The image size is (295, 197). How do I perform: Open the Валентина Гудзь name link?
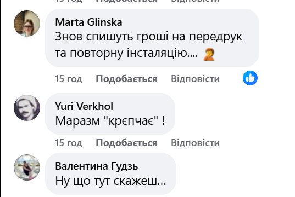tap(97, 166)
